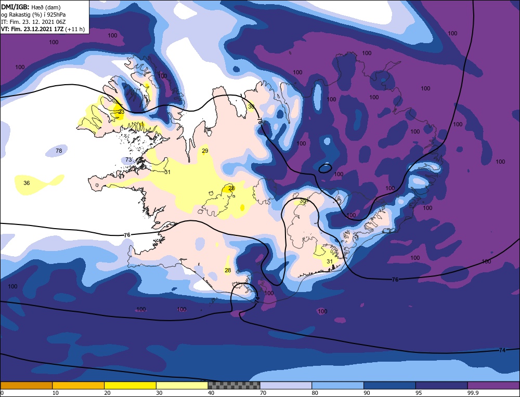520x397 pixels.
Task: Click the '29' humidity value on the map
Action: [205, 151]
